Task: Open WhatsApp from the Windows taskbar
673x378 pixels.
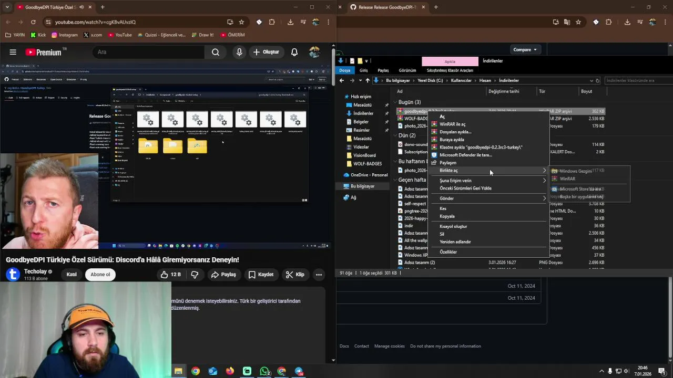Action: (265, 371)
